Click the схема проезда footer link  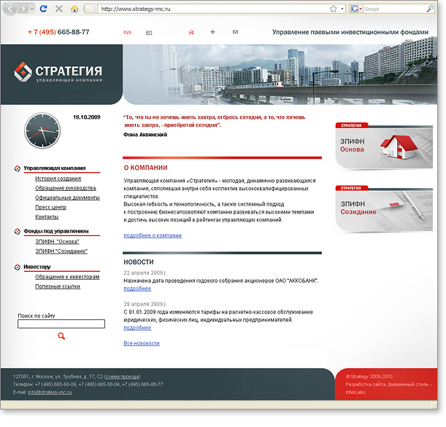(x=123, y=377)
